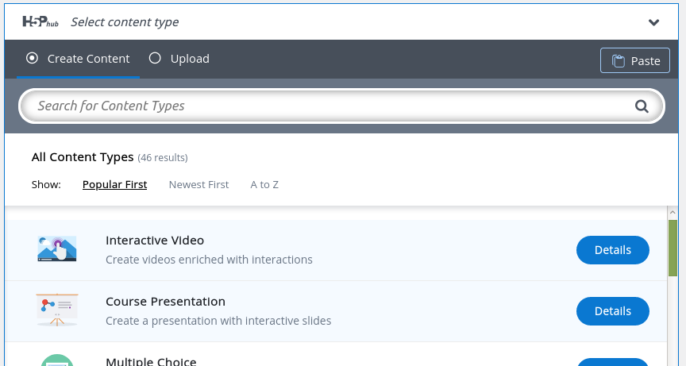686x366 pixels.
Task: Collapse the content type selector chevron
Action: click(653, 22)
